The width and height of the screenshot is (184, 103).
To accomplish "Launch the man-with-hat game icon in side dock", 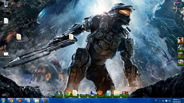I will coord(181,40).
